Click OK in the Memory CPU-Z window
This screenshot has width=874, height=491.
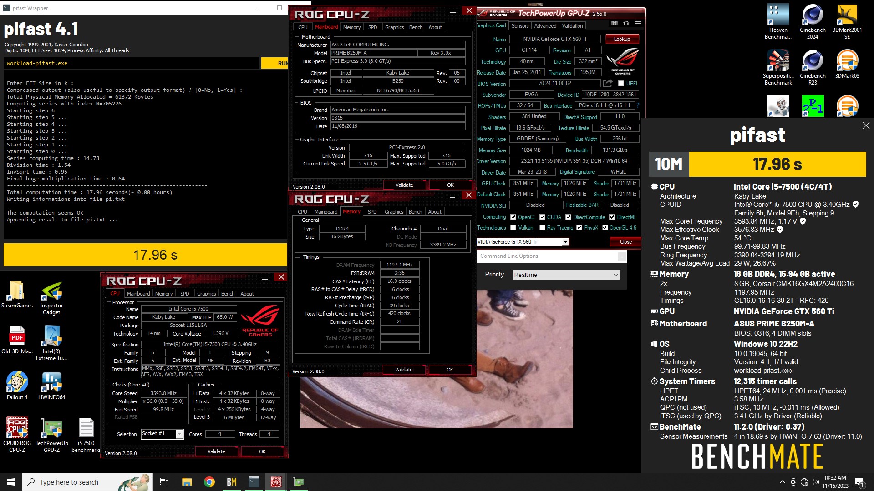tap(450, 370)
